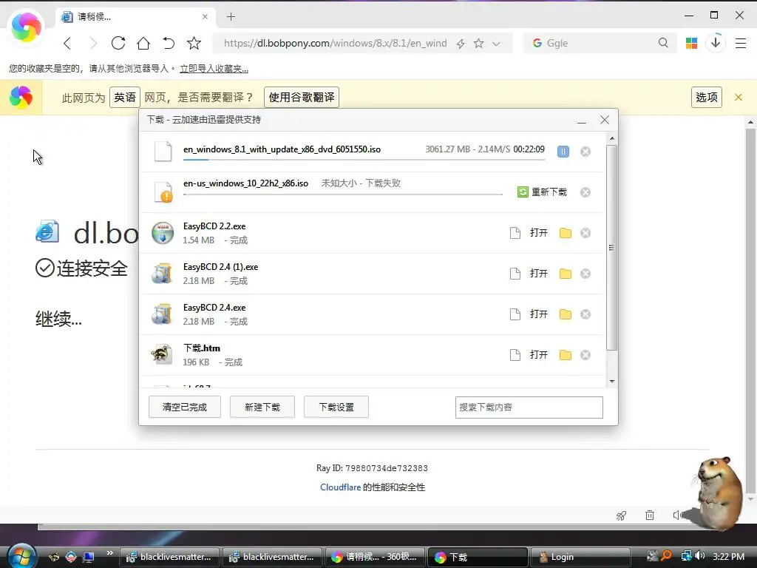Open the browser hamburger menu
Image resolution: width=757 pixels, height=568 pixels.
click(x=741, y=43)
